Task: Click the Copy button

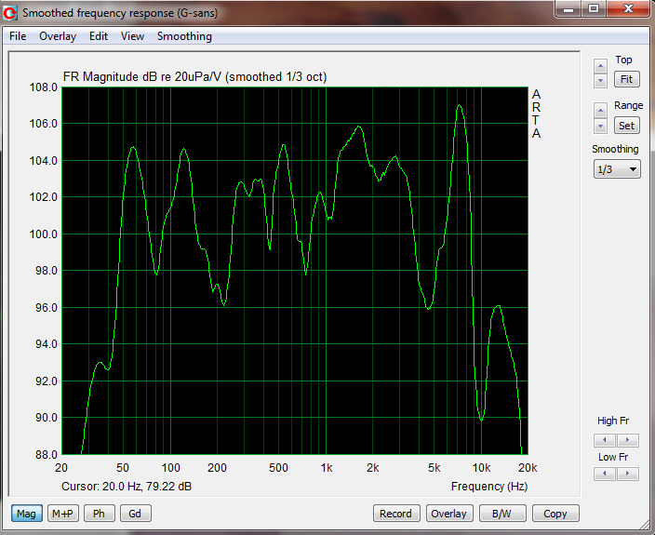Action: (x=555, y=514)
